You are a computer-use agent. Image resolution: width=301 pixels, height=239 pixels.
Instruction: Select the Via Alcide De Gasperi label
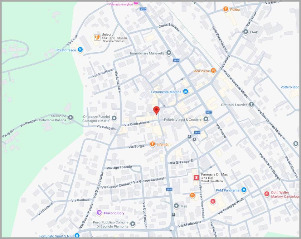click(270, 166)
